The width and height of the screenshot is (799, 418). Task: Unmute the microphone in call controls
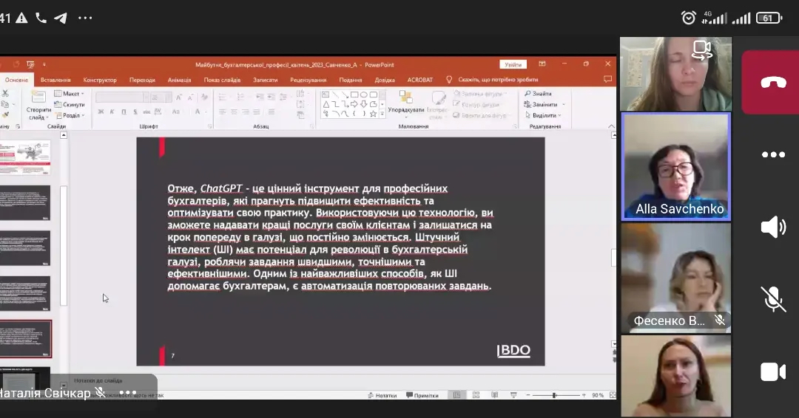click(772, 299)
